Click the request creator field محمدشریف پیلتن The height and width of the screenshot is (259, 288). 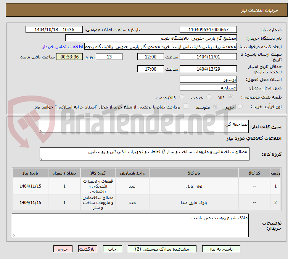(161, 47)
